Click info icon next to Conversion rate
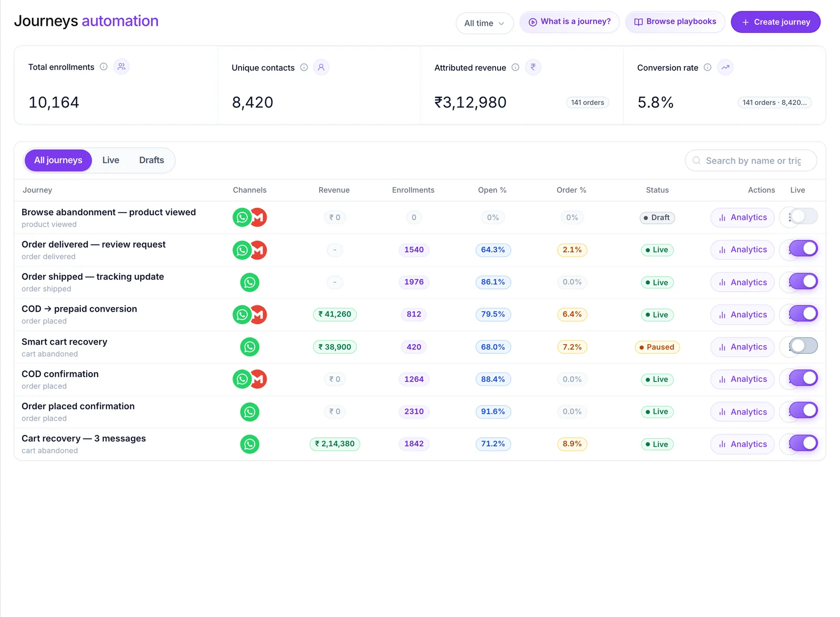The height and width of the screenshot is (617, 840). click(708, 67)
